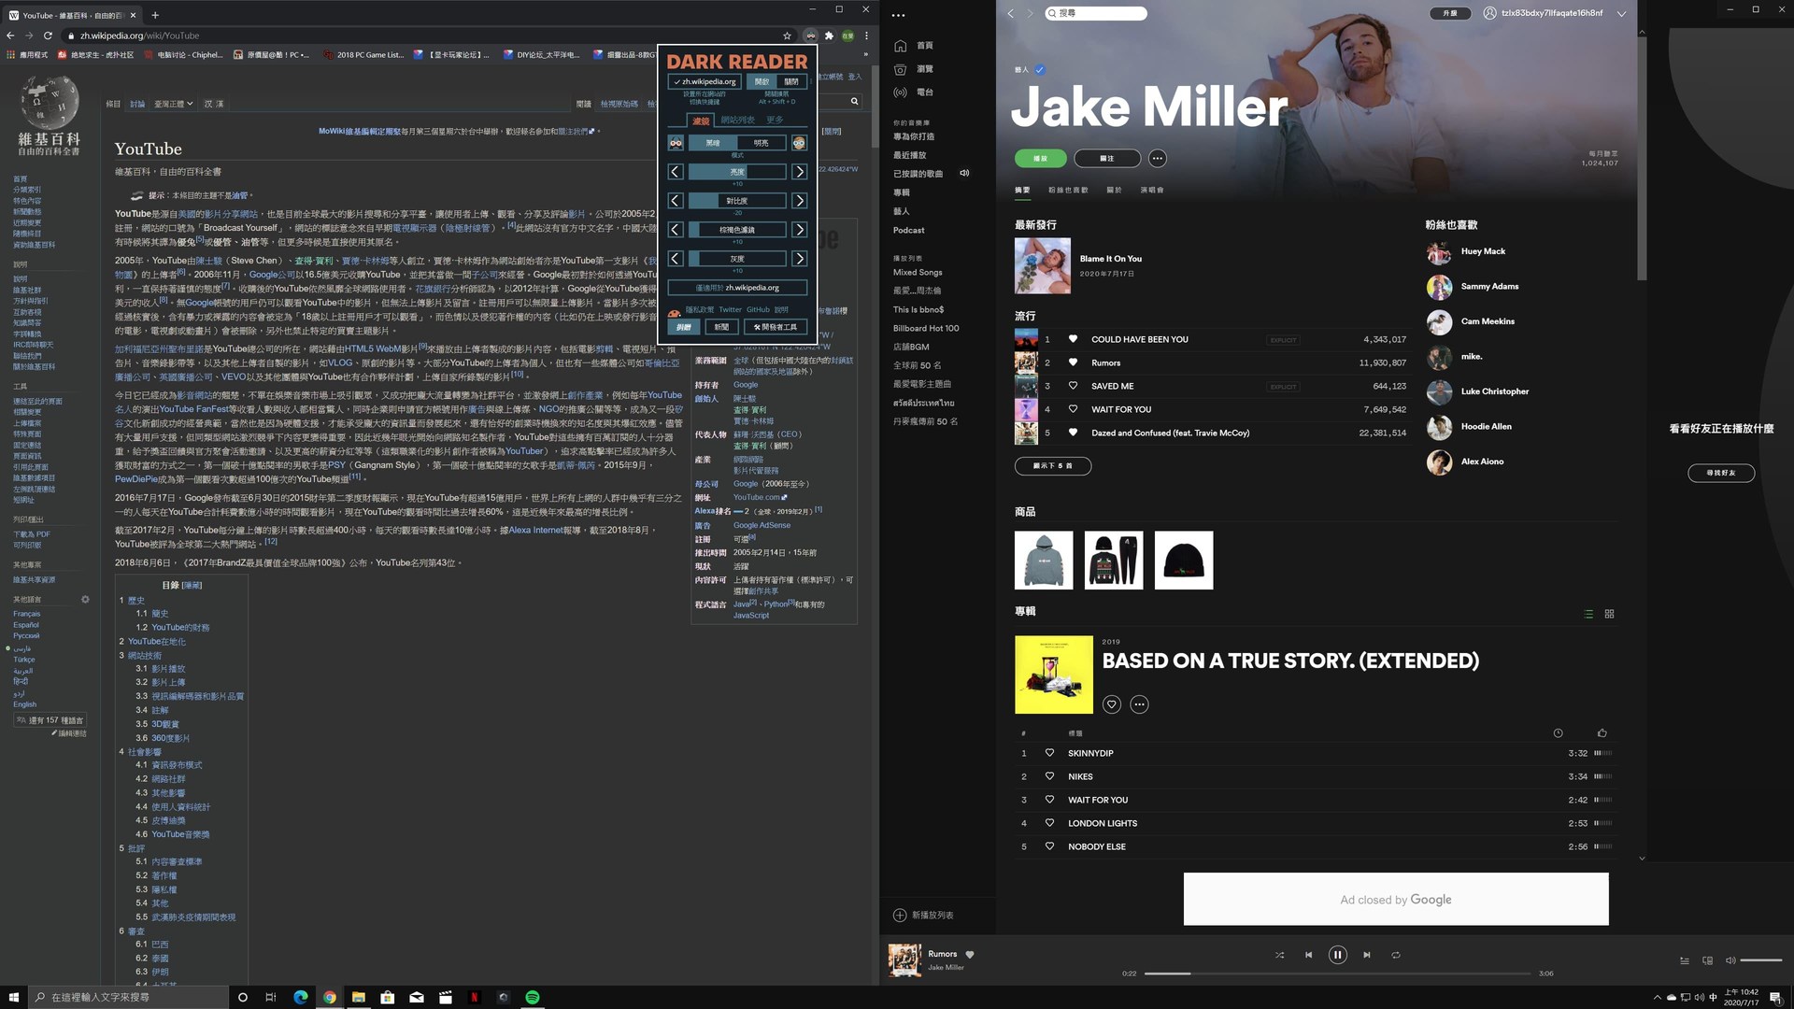
Task: Switch albums section to list view
Action: (x=1588, y=614)
